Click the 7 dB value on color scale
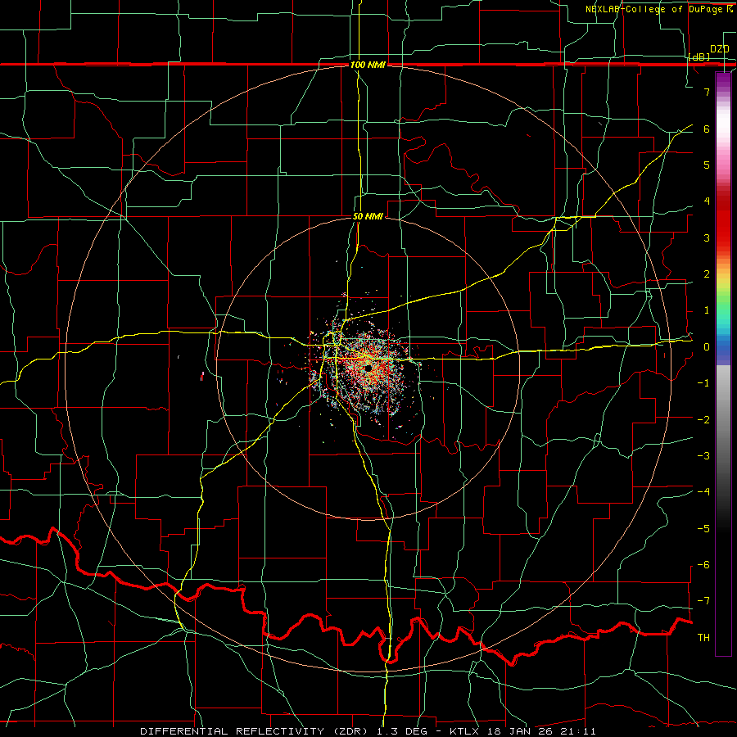 coord(707,92)
